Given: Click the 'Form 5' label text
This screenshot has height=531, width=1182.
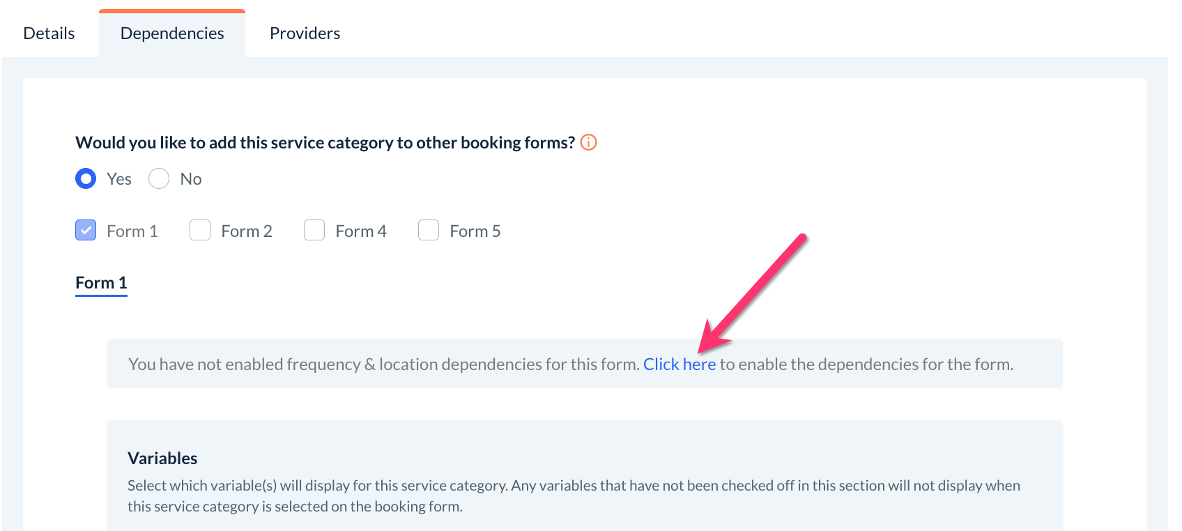Looking at the screenshot, I should (475, 231).
